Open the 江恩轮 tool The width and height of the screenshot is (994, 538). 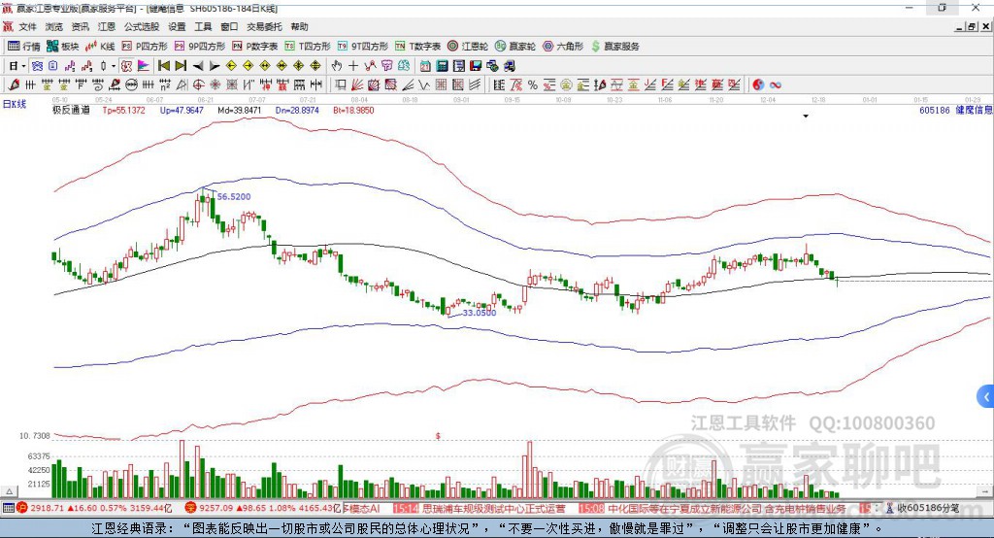click(x=468, y=47)
